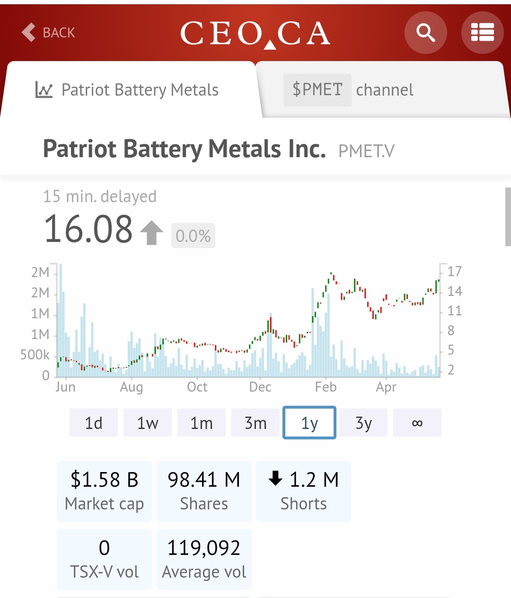The width and height of the screenshot is (511, 598).
Task: Select the 3y chart range
Action: coord(363,422)
